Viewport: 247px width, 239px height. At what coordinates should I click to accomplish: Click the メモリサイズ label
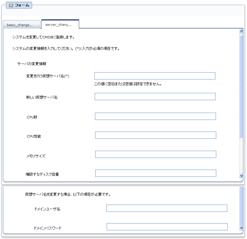point(36,156)
